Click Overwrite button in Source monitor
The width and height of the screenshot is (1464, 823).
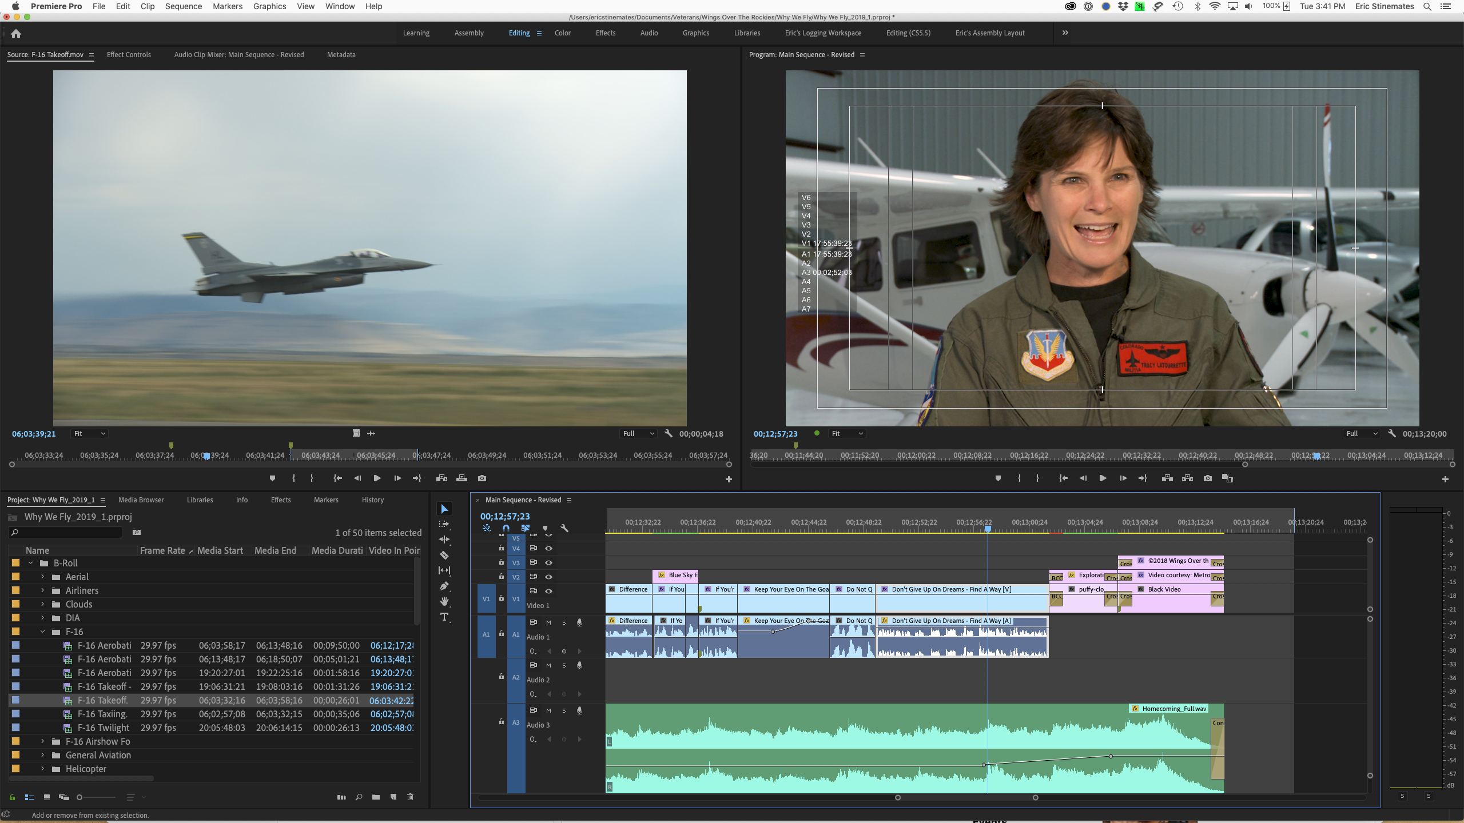point(462,478)
